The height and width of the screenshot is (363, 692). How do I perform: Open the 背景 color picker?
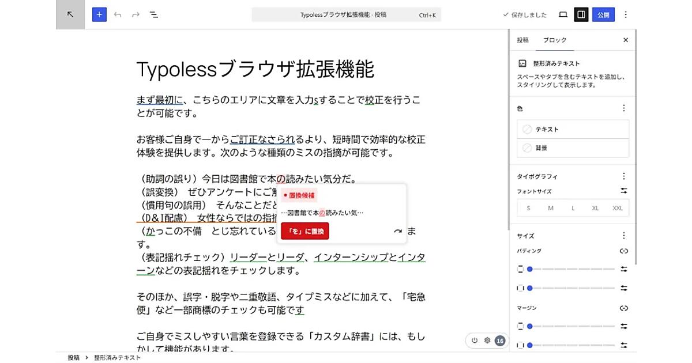click(573, 148)
